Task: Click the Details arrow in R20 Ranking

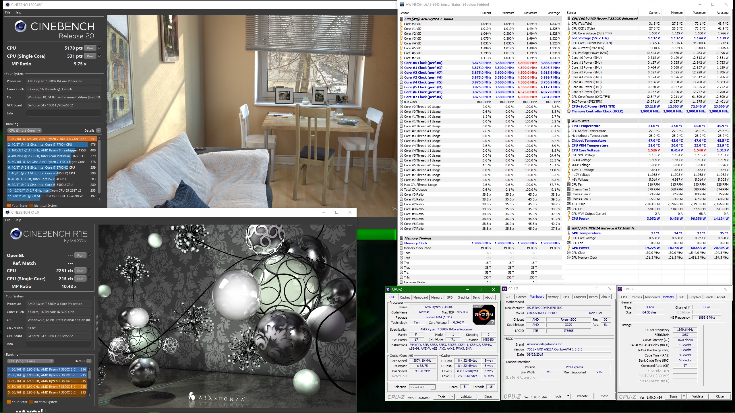Action: (99, 130)
